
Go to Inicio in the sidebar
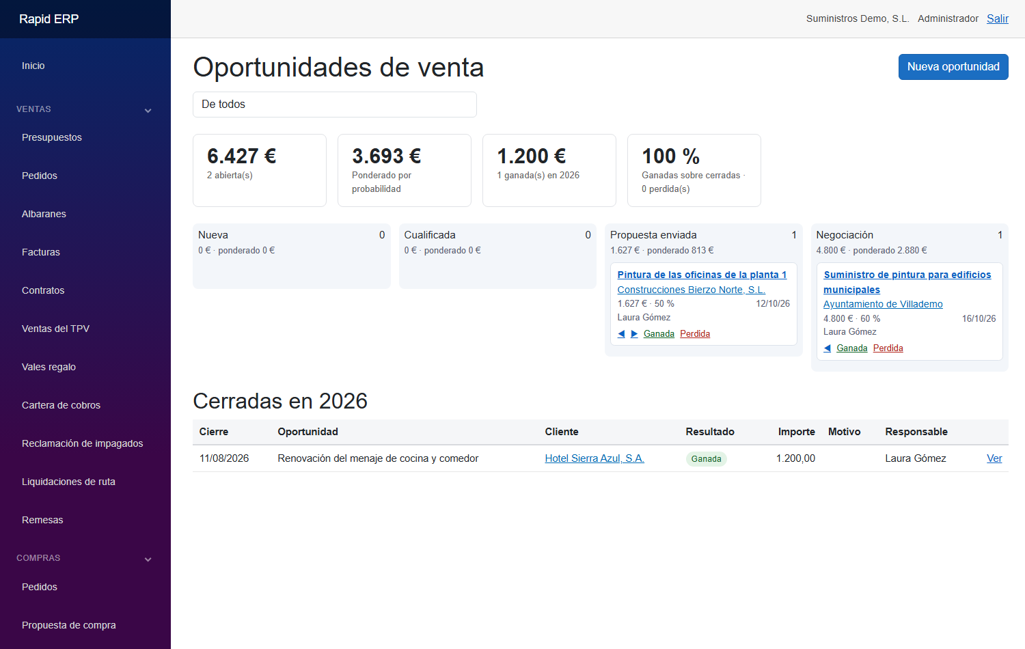click(33, 66)
